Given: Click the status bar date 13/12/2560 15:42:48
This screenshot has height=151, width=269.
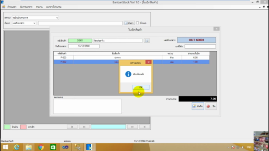Looking at the screenshot, I should 144,141.
